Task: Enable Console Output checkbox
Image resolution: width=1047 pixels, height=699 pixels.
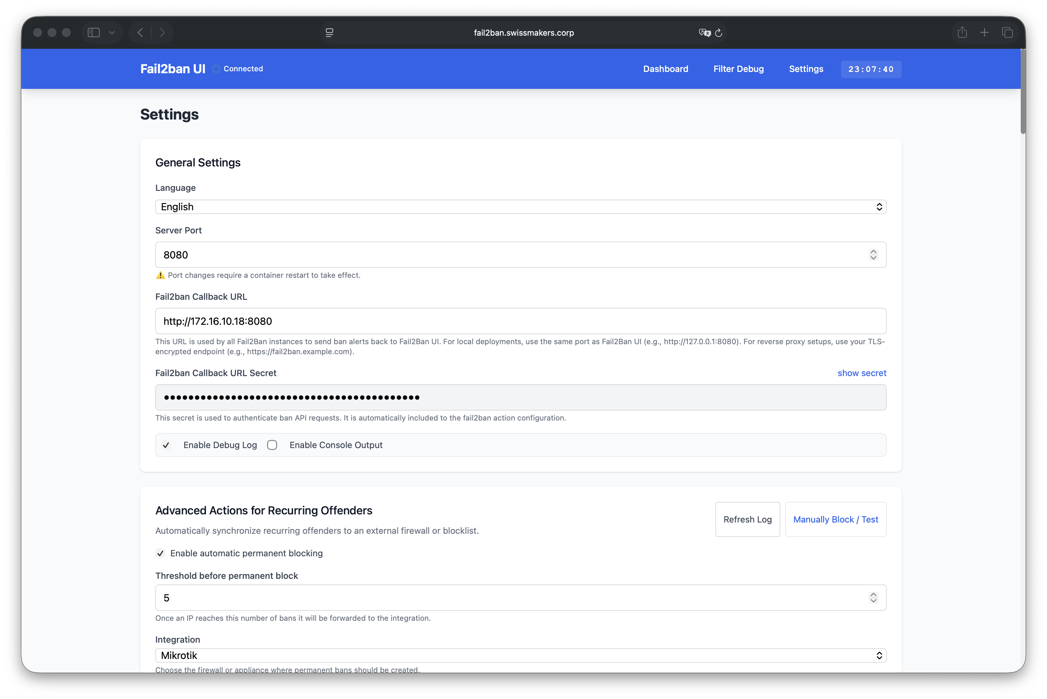Action: click(272, 445)
